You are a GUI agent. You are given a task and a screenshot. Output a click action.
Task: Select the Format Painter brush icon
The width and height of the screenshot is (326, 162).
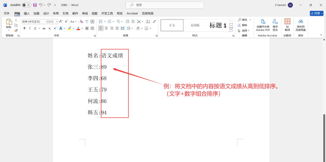[x=16, y=30]
